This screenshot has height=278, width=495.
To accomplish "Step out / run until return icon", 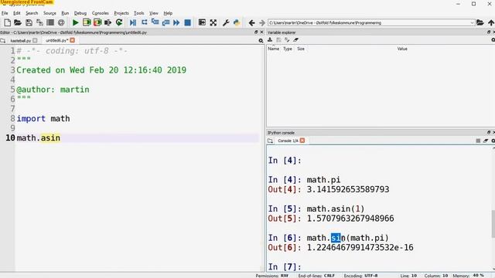I will click(166, 22).
